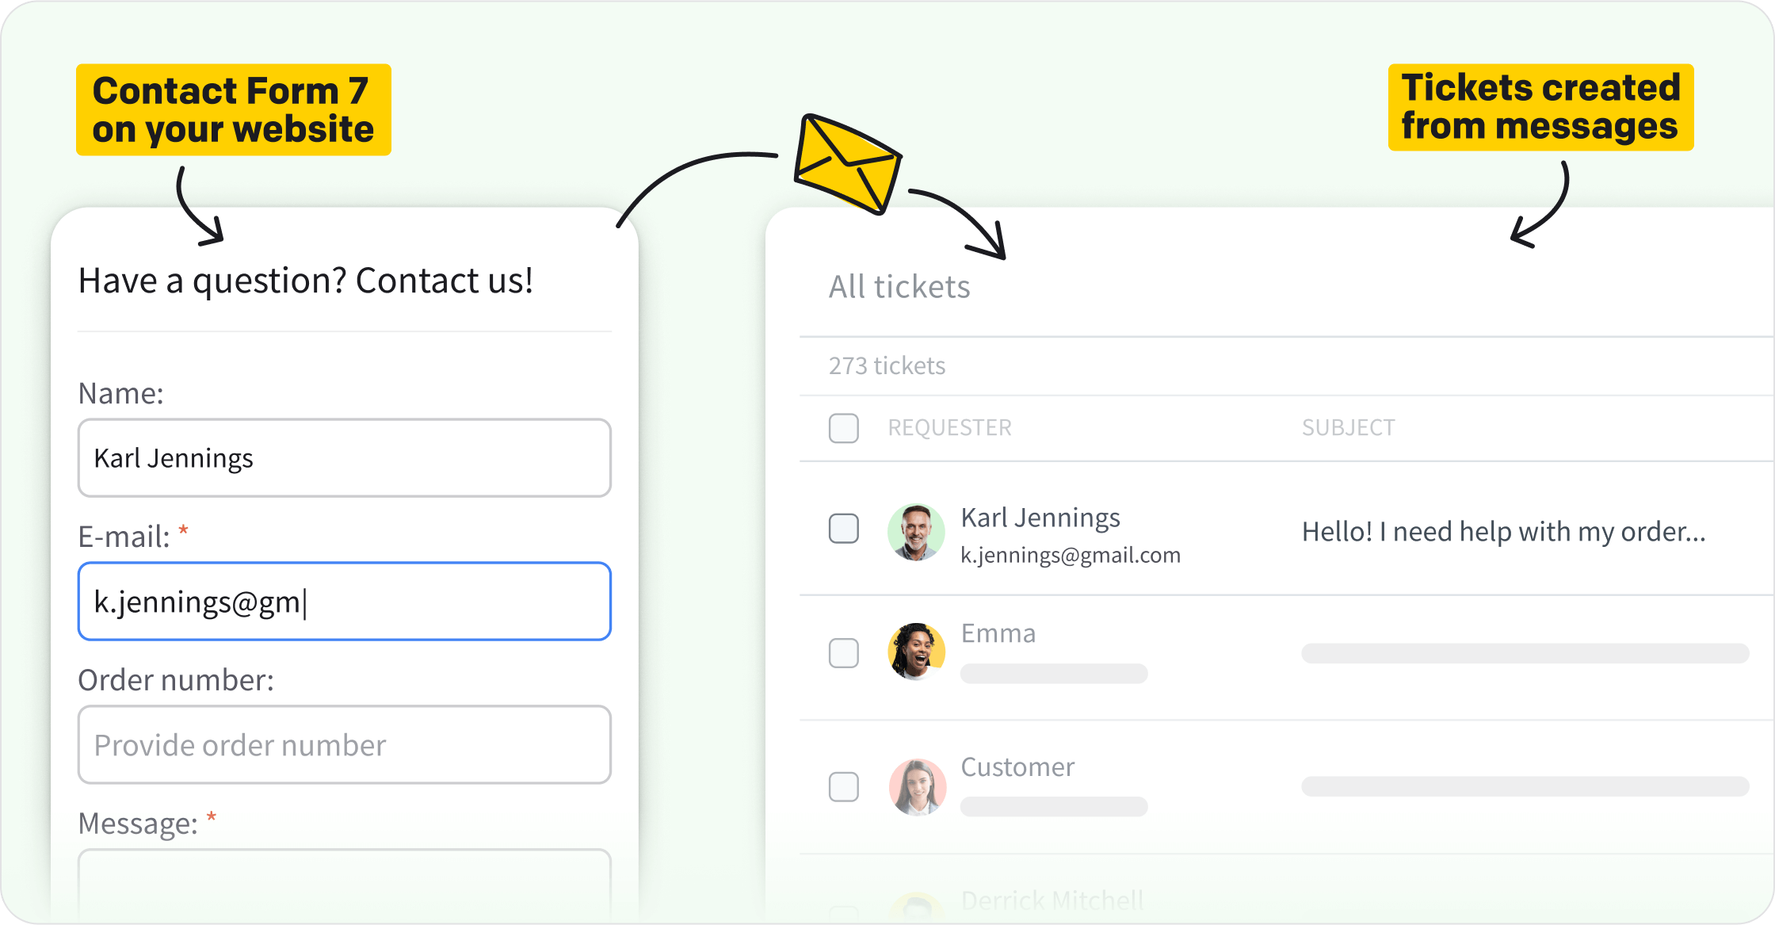Click the Customer requester name
Screen dimensions: 1775x925
tap(1017, 767)
